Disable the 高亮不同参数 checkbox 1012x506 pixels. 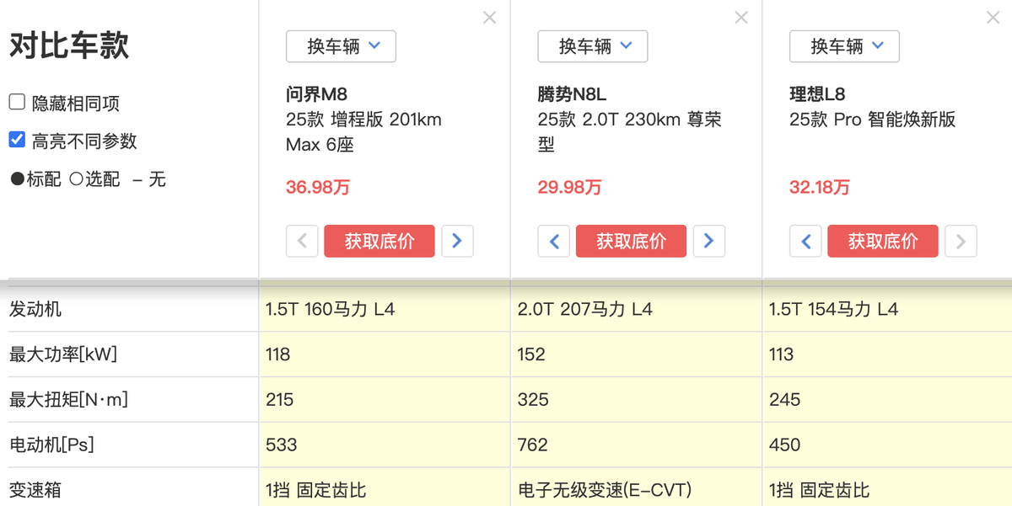[15, 140]
